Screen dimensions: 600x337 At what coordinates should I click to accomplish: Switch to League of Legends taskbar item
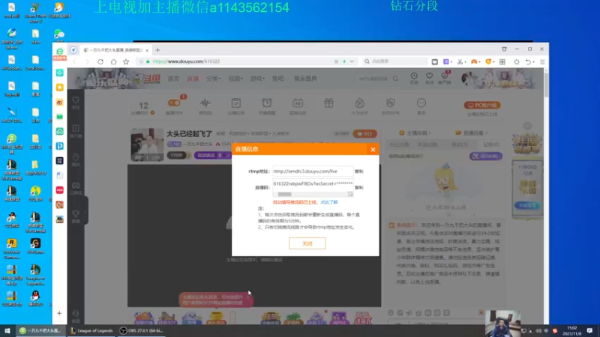[91, 331]
